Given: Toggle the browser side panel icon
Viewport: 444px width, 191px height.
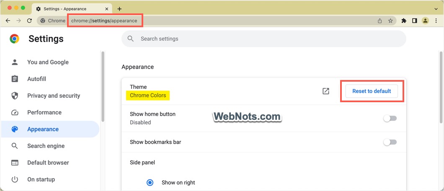Looking at the screenshot, I should click(415, 21).
